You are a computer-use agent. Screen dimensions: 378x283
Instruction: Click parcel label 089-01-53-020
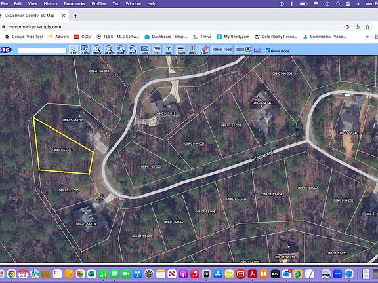151,166
